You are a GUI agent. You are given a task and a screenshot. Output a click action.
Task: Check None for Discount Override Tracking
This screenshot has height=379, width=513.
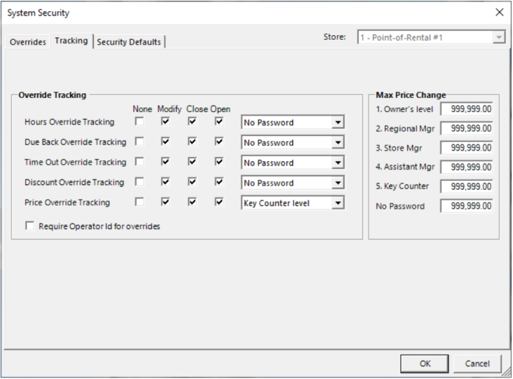pyautogui.click(x=139, y=182)
